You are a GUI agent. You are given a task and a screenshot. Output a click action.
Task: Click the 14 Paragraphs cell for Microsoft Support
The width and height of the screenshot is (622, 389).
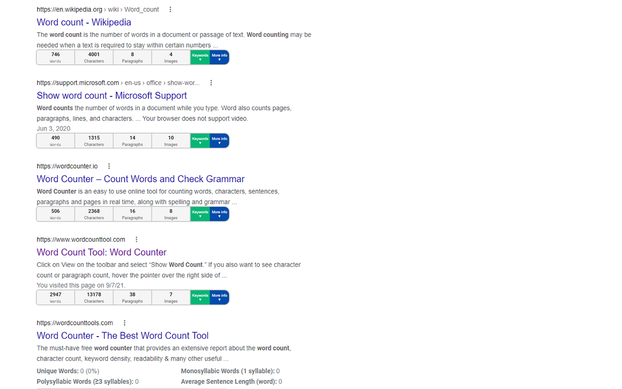tap(132, 141)
